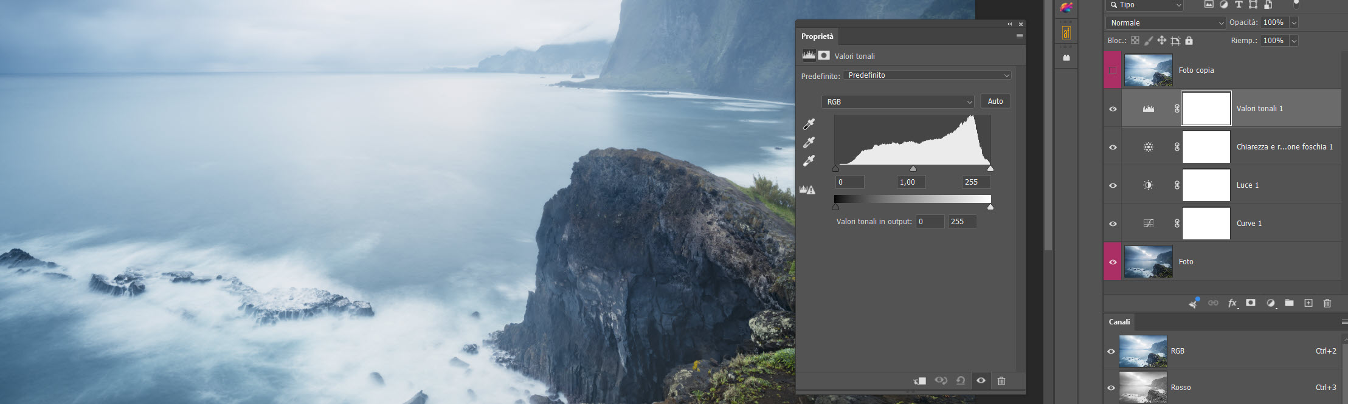Open the fx layer style menu
1348x404 pixels.
click(1232, 303)
